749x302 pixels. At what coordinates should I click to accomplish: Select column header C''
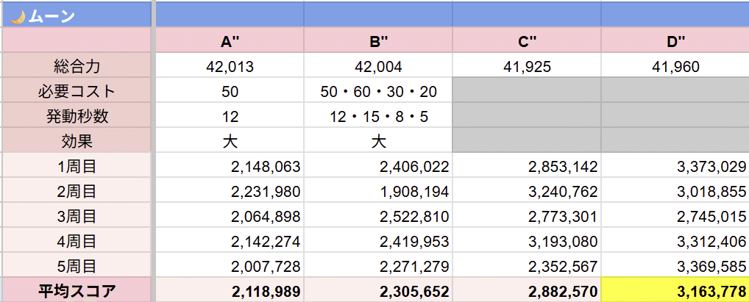[x=527, y=42]
